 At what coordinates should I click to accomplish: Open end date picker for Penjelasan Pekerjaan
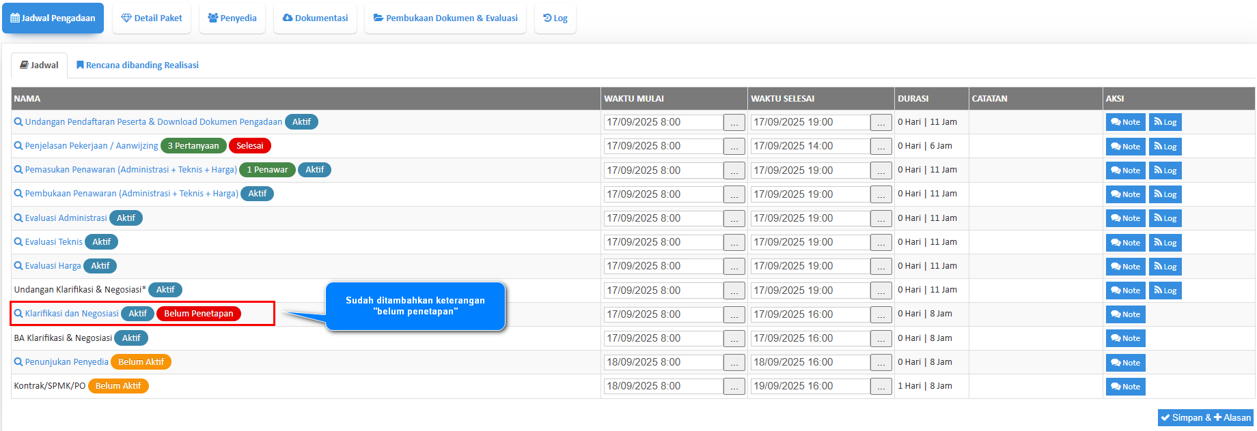click(881, 147)
